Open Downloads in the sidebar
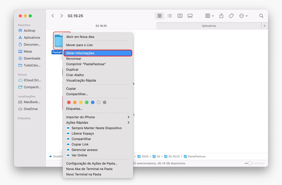 pos(32,58)
